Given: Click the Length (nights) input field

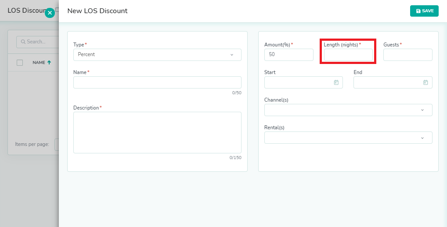Looking at the screenshot, I should (348, 55).
